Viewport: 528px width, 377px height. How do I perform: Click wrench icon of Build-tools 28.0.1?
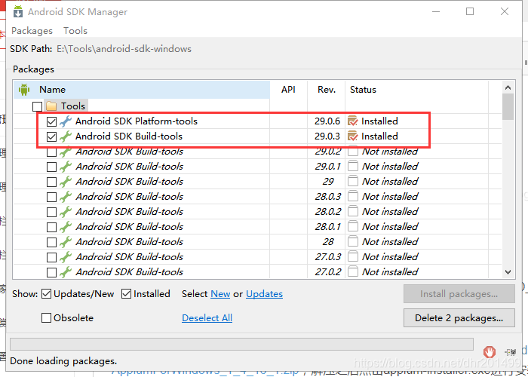(66, 227)
